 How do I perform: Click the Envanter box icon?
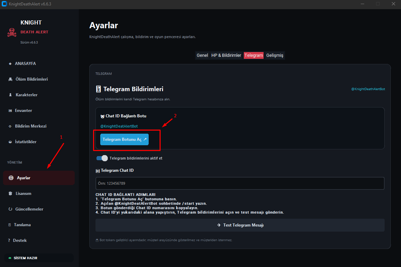click(x=10, y=111)
